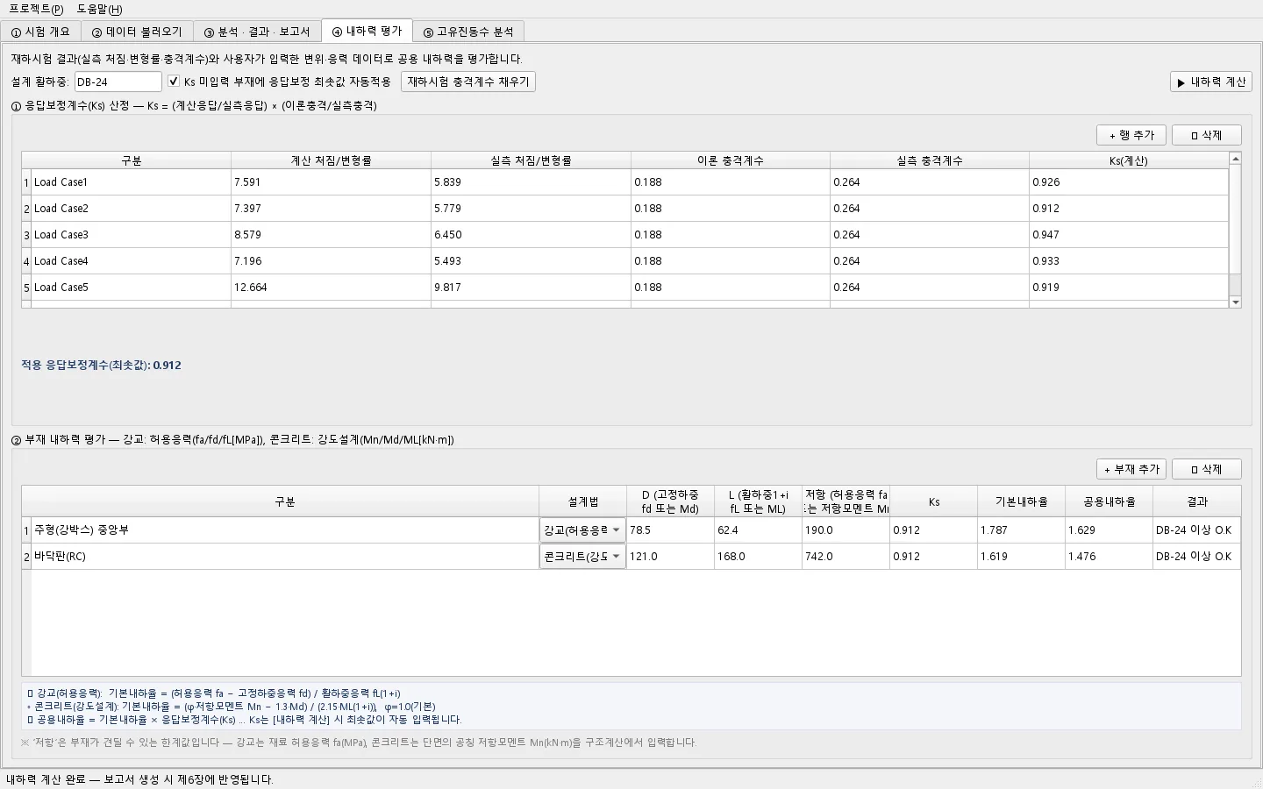The width and height of the screenshot is (1263, 789).
Task: Click the 적용 응답보정계수(최솟값) 0.912 label
Action: click(101, 366)
